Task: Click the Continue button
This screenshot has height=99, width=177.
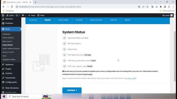Action: 72,90
